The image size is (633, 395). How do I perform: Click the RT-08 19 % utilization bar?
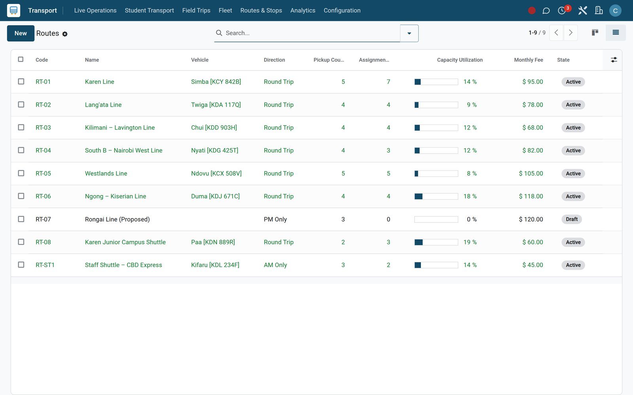point(436,242)
